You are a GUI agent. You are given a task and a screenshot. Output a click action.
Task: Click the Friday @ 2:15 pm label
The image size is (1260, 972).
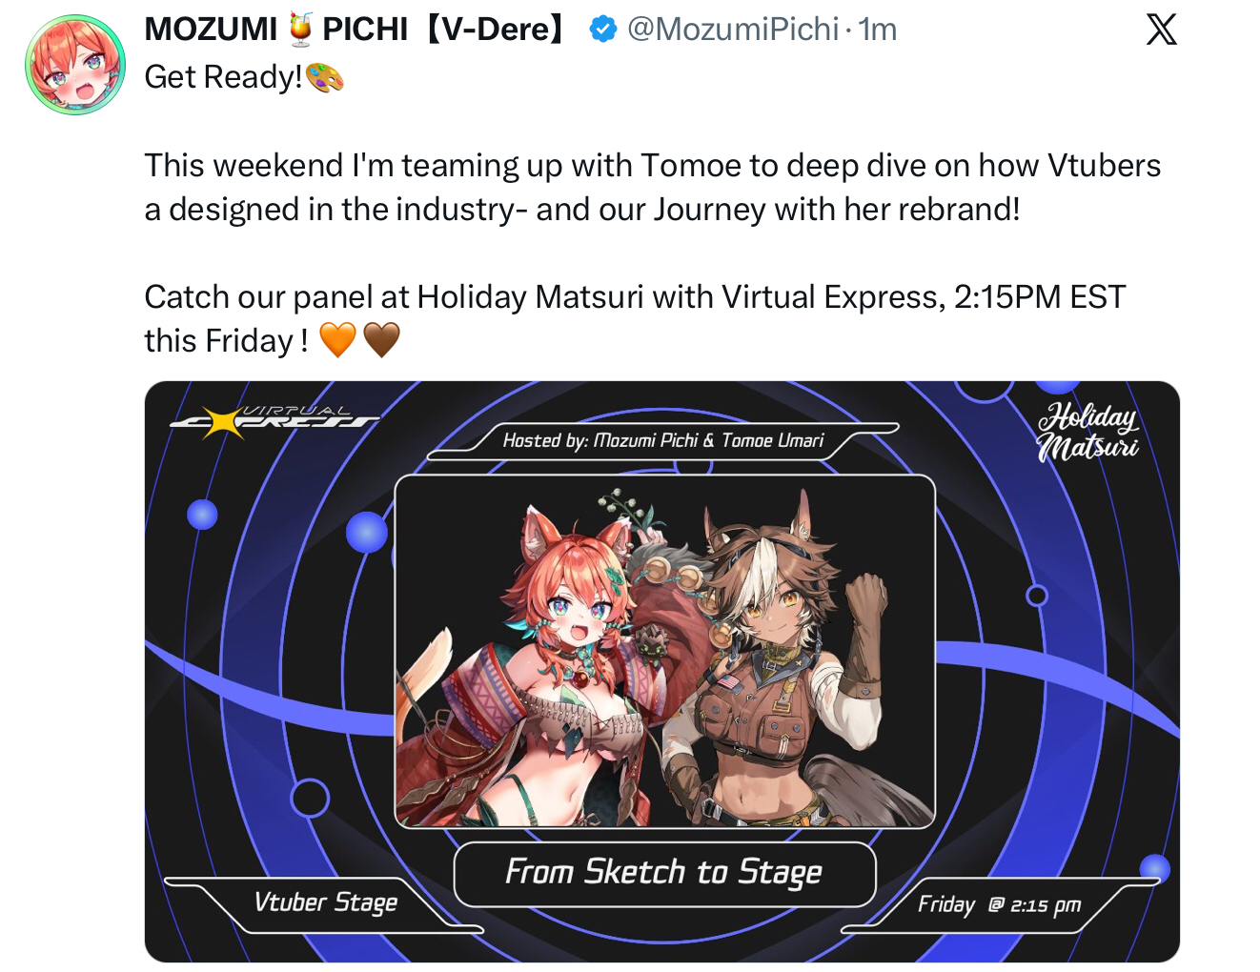coord(999,904)
